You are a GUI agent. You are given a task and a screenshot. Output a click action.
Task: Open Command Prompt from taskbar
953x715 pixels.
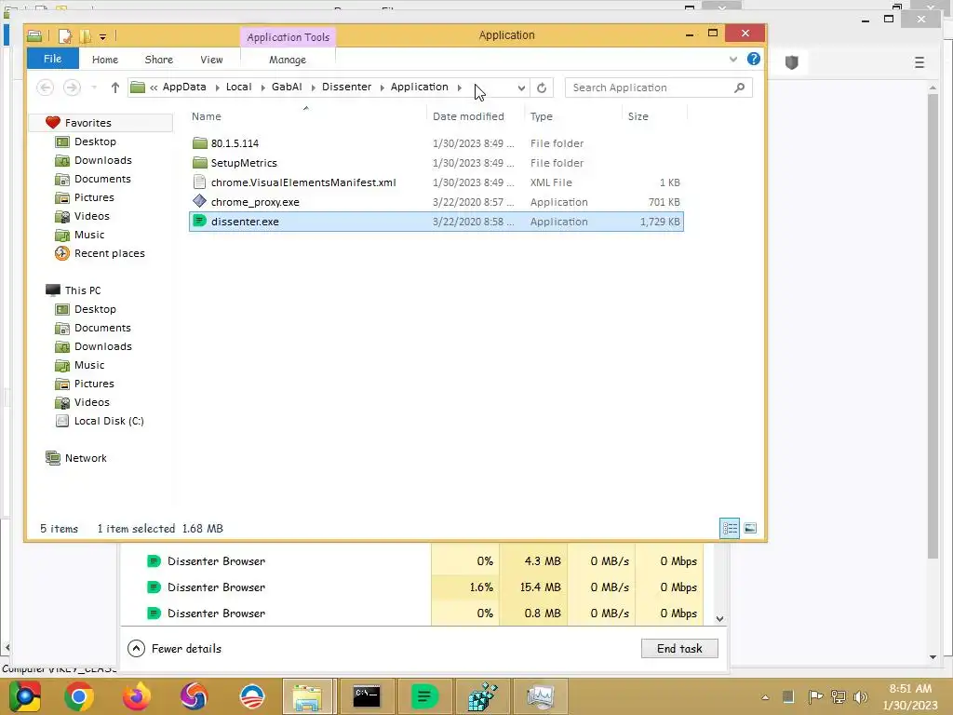pyautogui.click(x=367, y=696)
